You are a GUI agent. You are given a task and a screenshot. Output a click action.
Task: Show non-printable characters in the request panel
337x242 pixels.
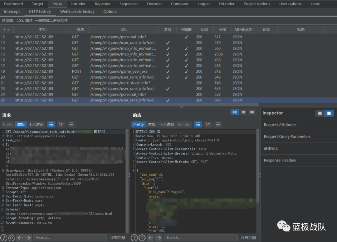pyautogui.click(x=61, y=124)
